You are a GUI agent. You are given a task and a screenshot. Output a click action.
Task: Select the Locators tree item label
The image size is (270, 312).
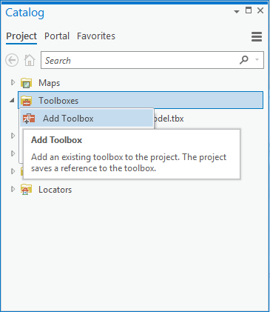[55, 190]
